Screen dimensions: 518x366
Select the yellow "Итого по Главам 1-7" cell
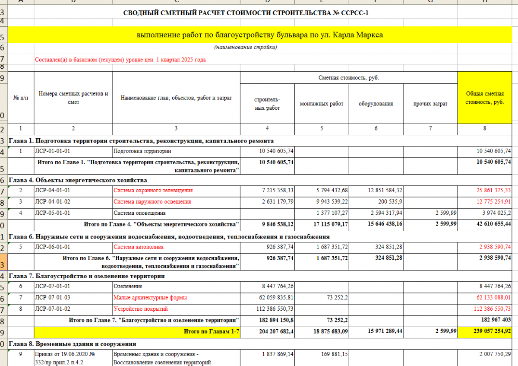pos(176,332)
